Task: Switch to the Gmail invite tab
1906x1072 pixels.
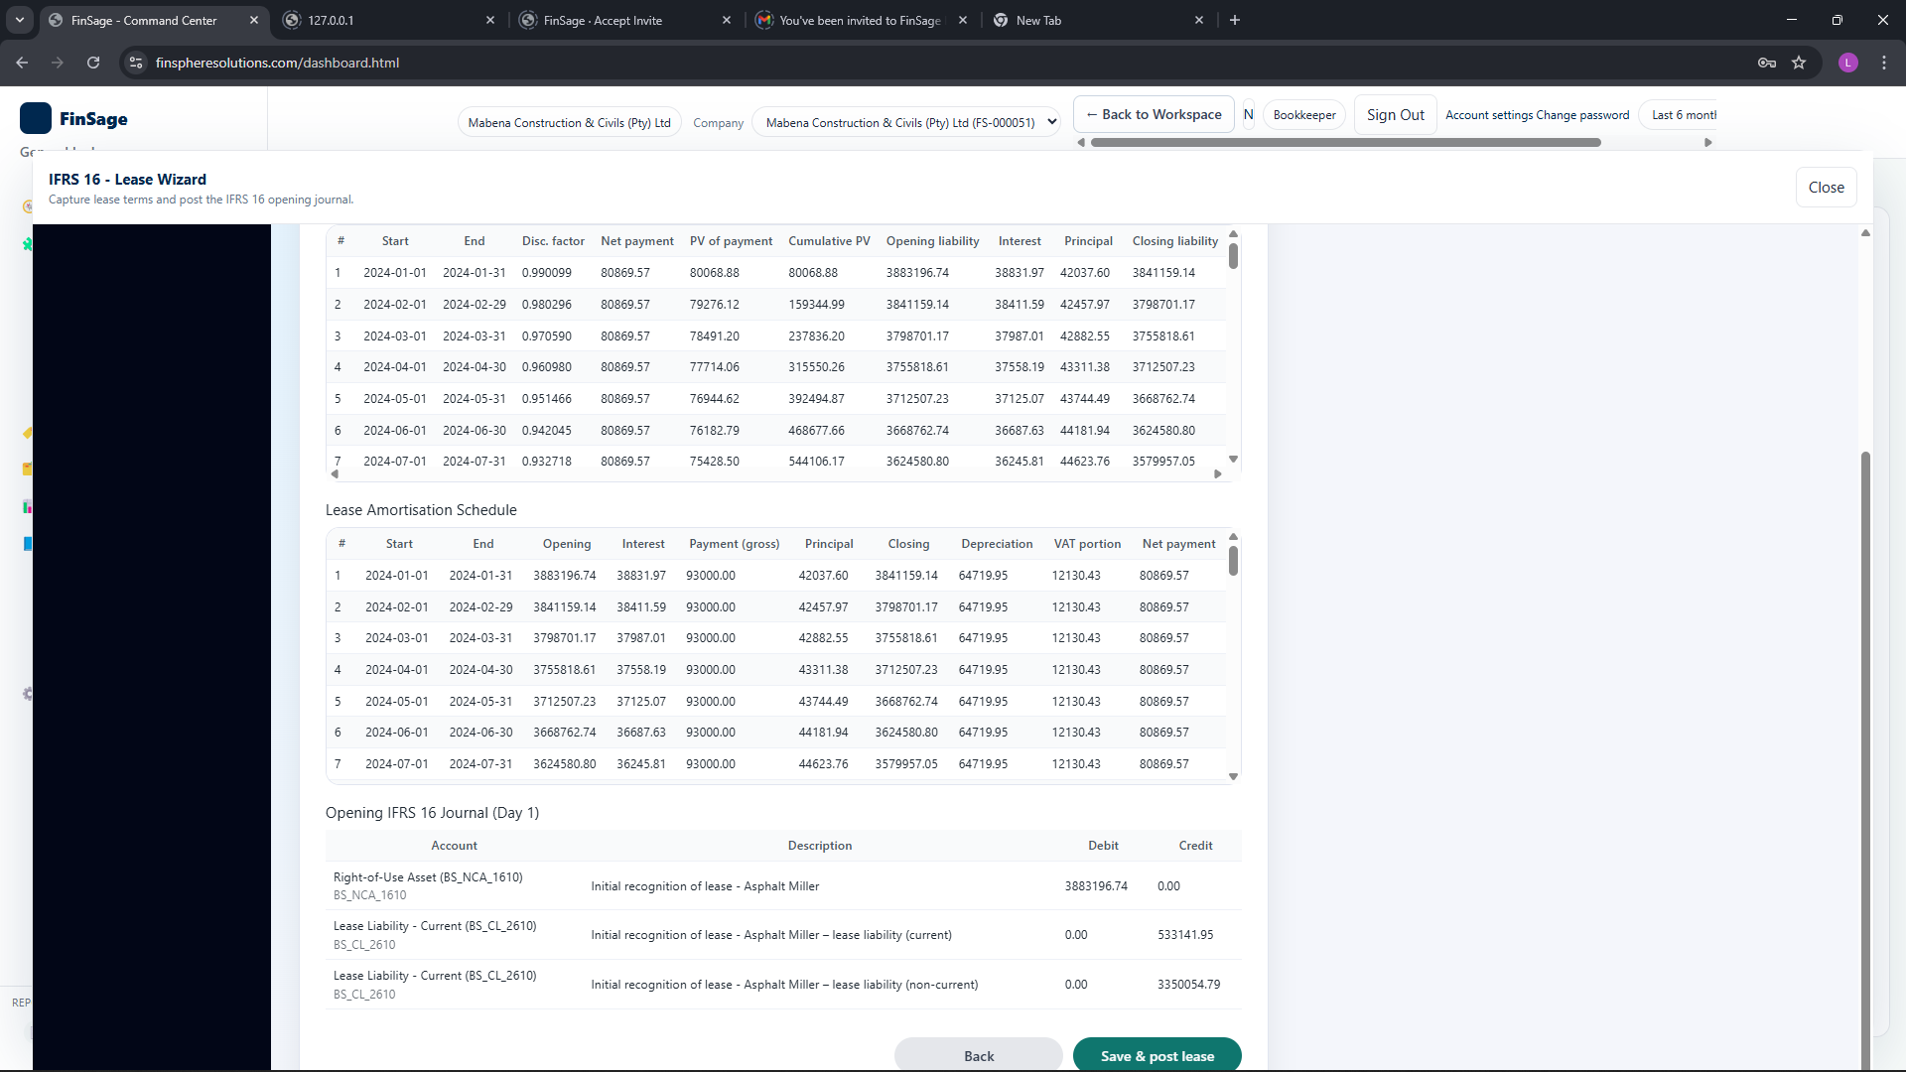Action: 862,20
